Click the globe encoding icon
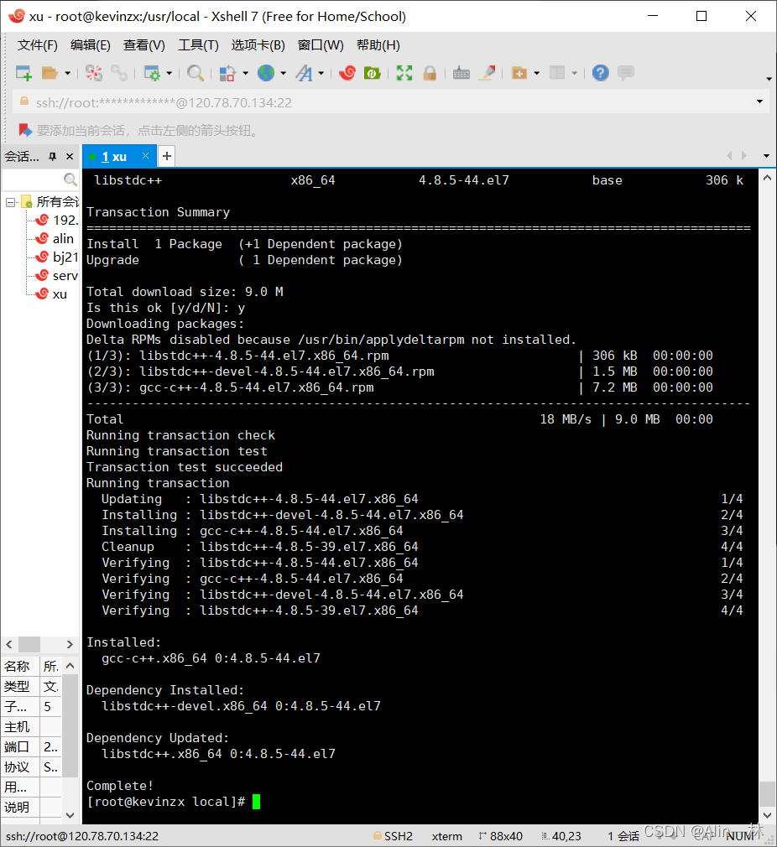This screenshot has width=777, height=847. 266,73
